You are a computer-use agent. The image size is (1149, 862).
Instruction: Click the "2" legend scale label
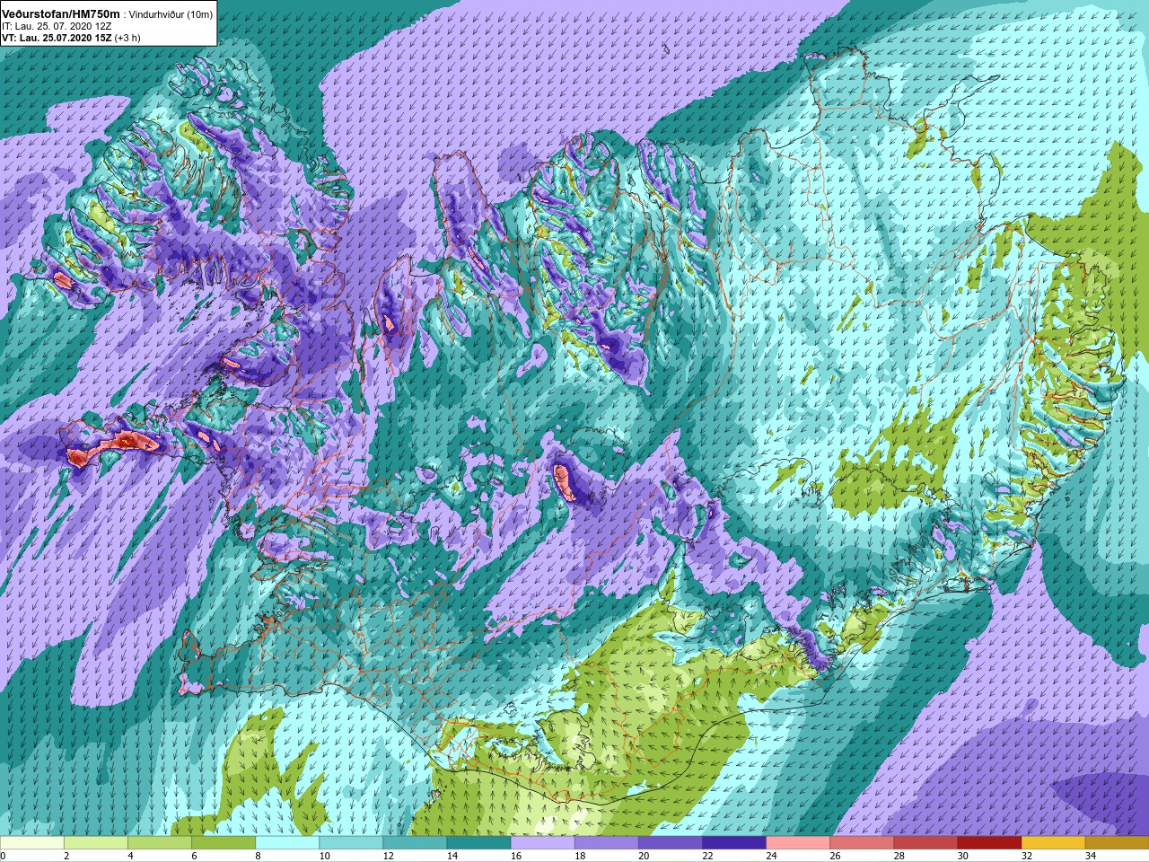tap(66, 856)
